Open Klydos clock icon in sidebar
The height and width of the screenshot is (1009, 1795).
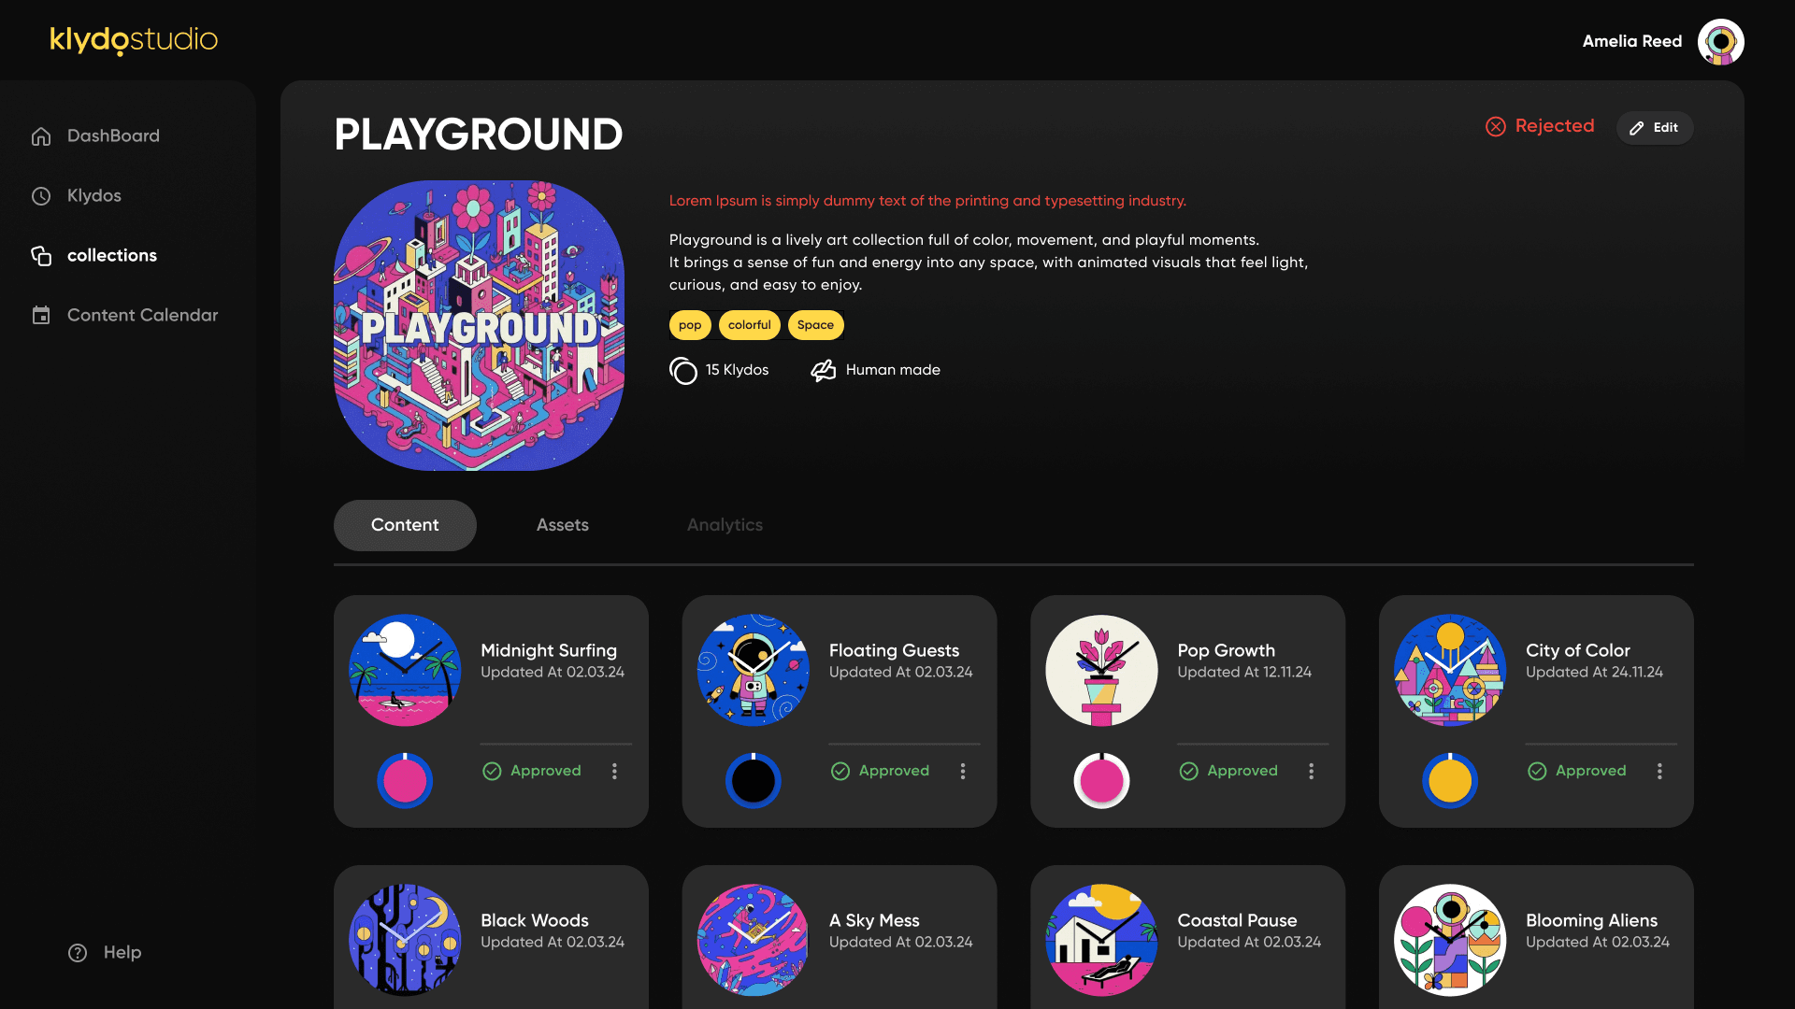pos(41,196)
